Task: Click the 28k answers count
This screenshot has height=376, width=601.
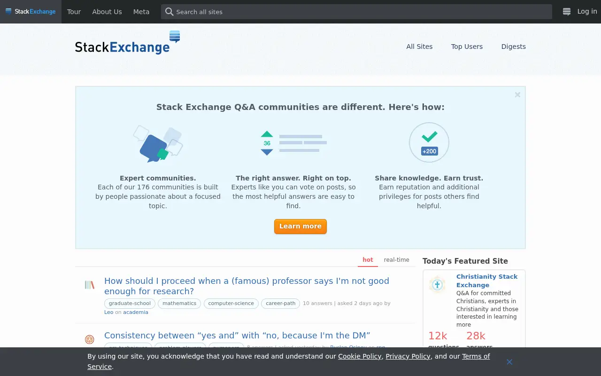Action: coord(476,336)
